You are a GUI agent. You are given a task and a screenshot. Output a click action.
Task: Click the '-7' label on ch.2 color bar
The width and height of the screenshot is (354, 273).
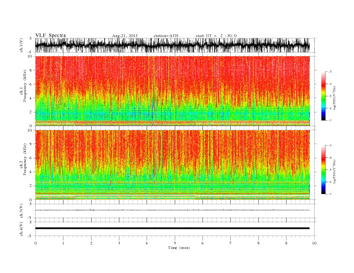pos(329,194)
